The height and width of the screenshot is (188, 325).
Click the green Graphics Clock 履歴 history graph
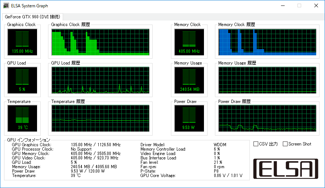[100, 42]
